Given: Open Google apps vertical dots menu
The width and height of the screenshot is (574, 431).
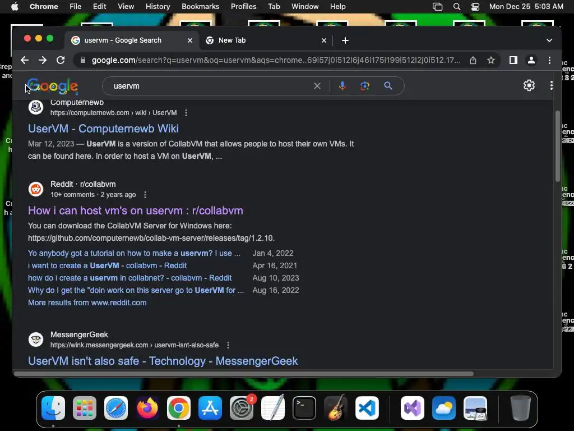Looking at the screenshot, I should coord(552,85).
